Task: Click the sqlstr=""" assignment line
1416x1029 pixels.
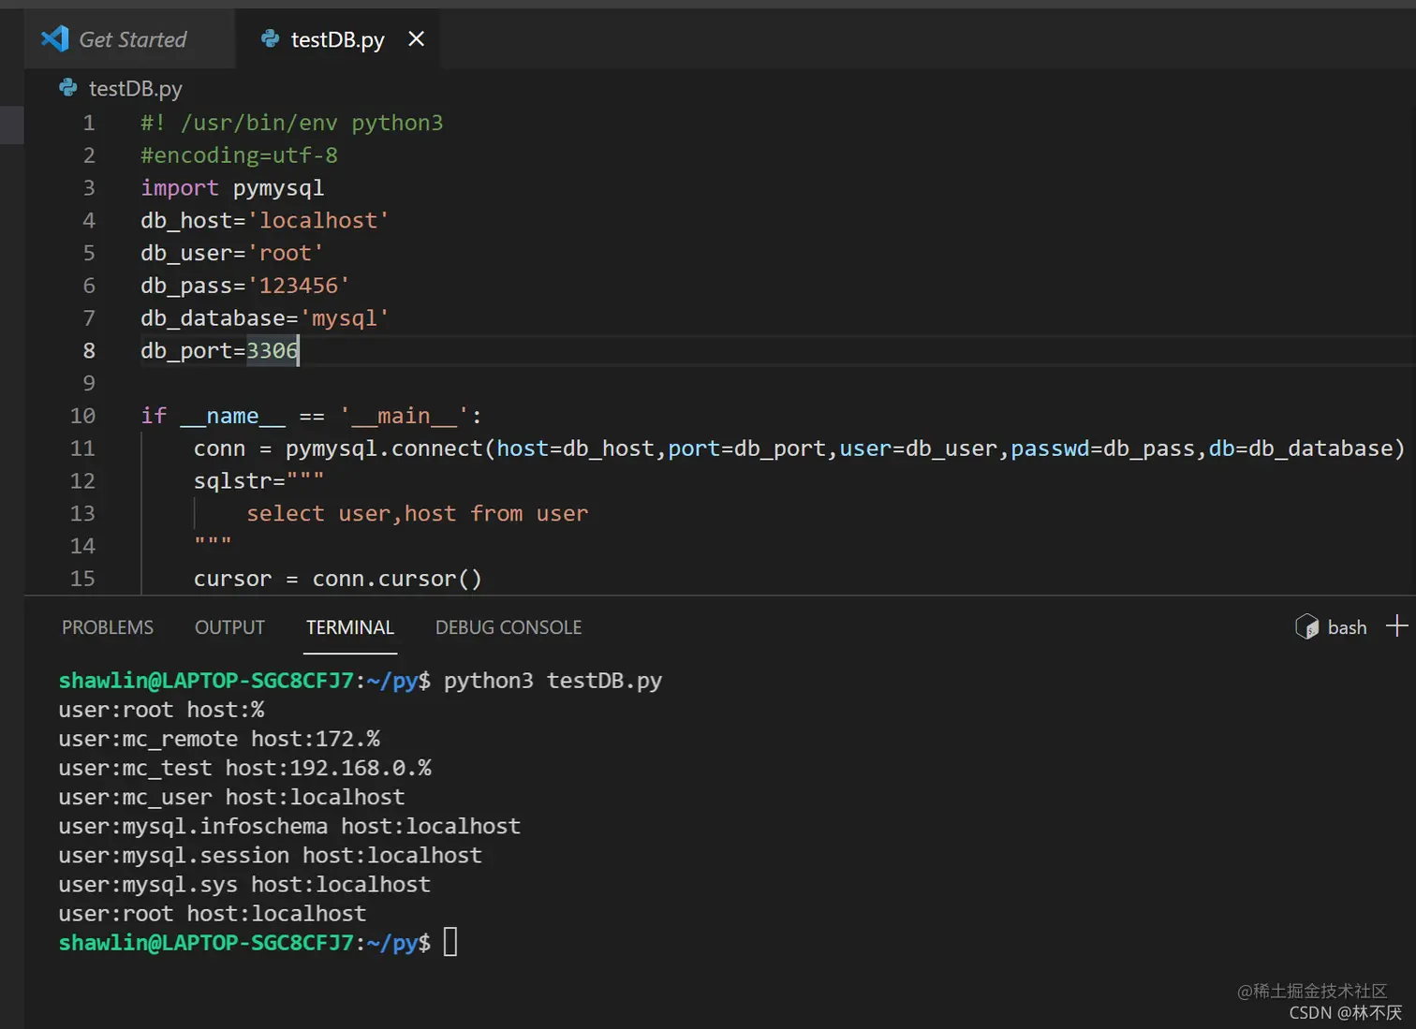Action: click(259, 480)
